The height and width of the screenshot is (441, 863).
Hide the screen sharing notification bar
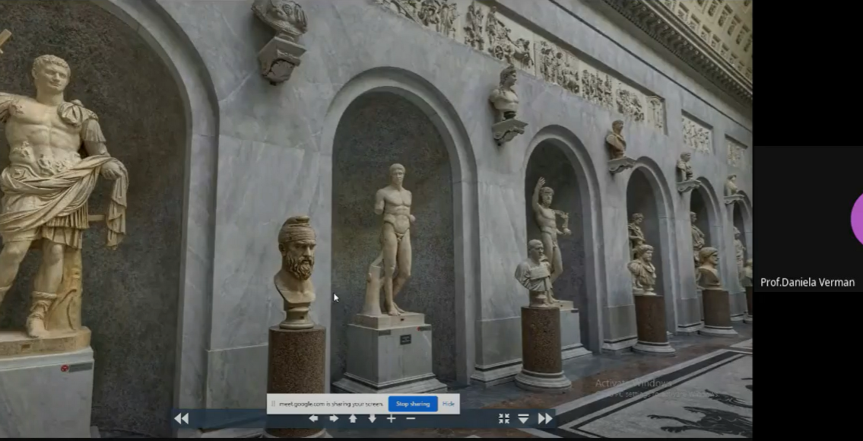(x=449, y=404)
